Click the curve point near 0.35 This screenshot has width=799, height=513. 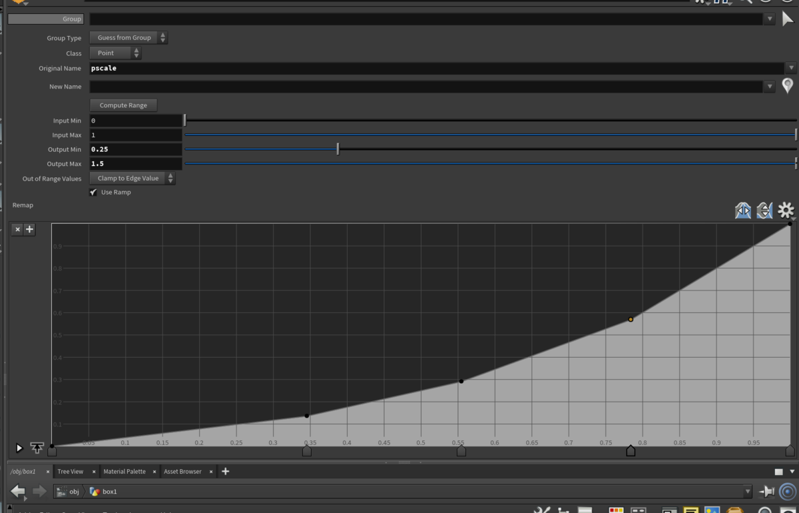(307, 416)
